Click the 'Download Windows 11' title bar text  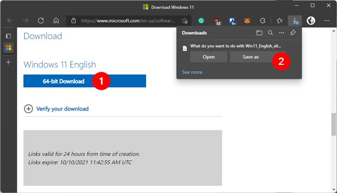point(172,7)
